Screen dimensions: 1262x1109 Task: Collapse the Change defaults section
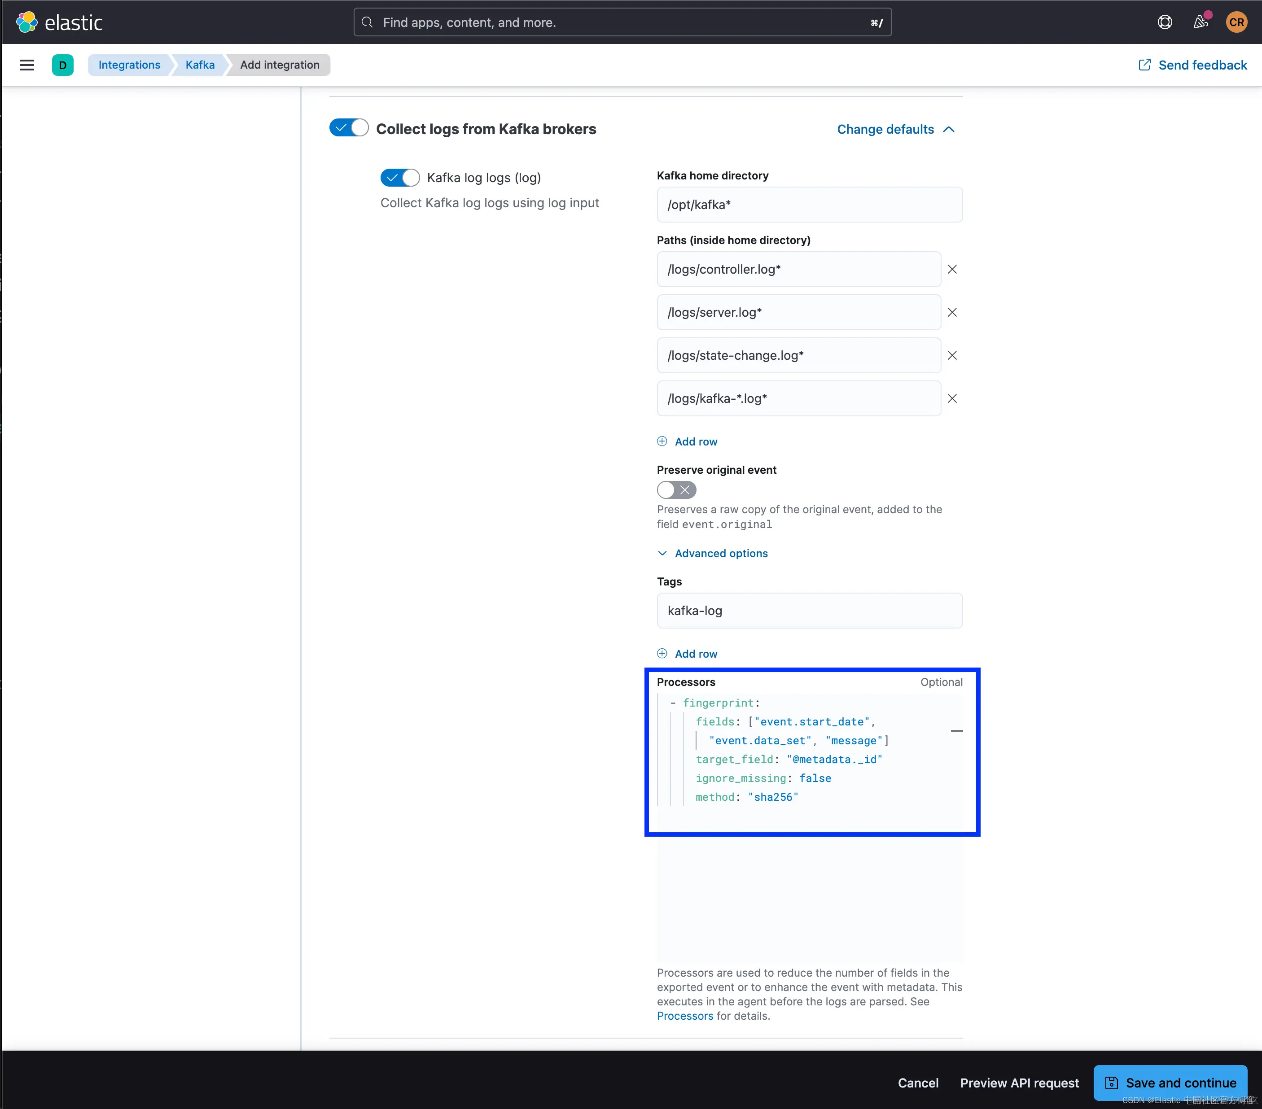(895, 129)
